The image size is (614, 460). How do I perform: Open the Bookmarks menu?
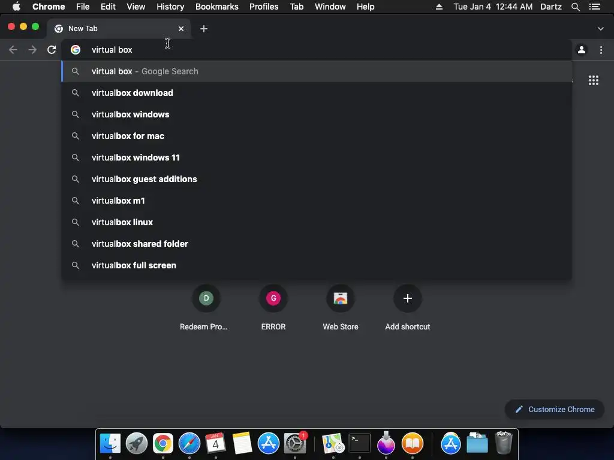[216, 7]
